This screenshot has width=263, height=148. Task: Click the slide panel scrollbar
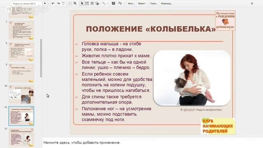click(x=41, y=58)
